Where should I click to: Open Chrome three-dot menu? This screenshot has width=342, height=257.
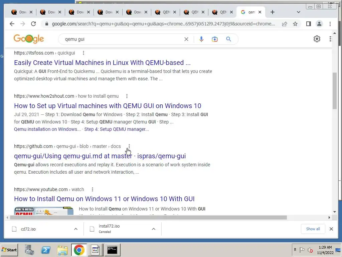coord(330,24)
